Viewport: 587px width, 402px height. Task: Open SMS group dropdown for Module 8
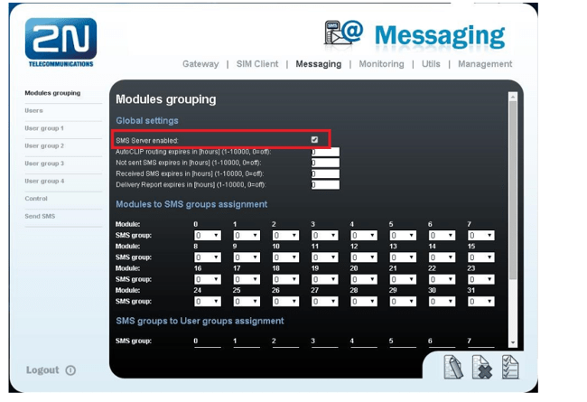208,257
